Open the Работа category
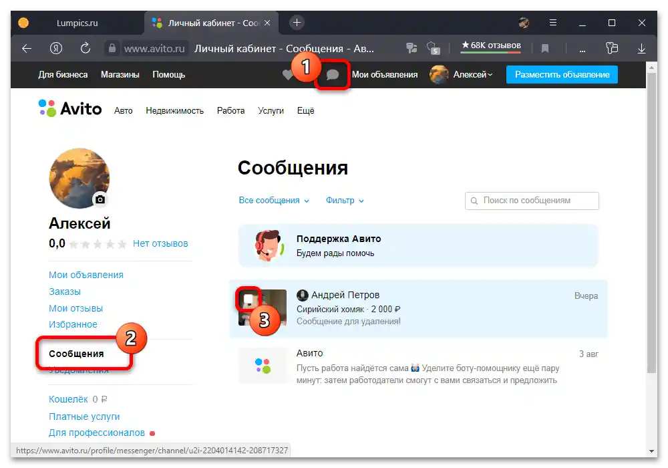 pyautogui.click(x=231, y=111)
